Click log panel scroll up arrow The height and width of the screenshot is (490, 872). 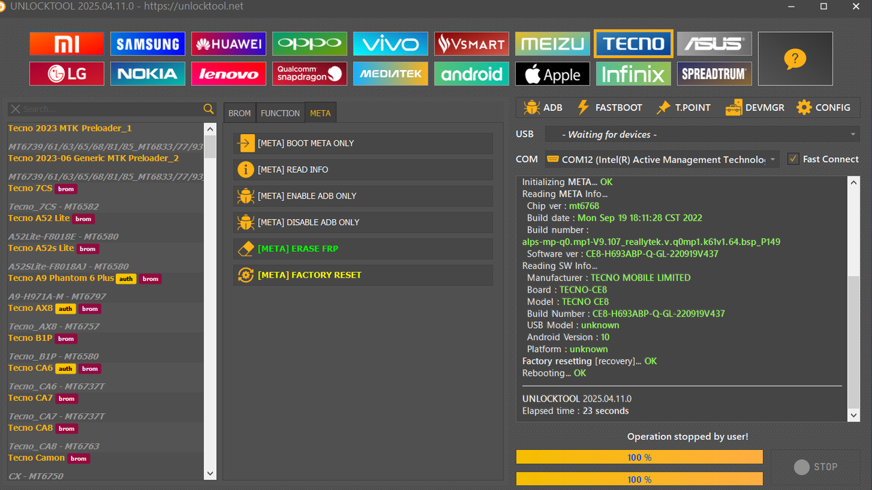pos(854,182)
